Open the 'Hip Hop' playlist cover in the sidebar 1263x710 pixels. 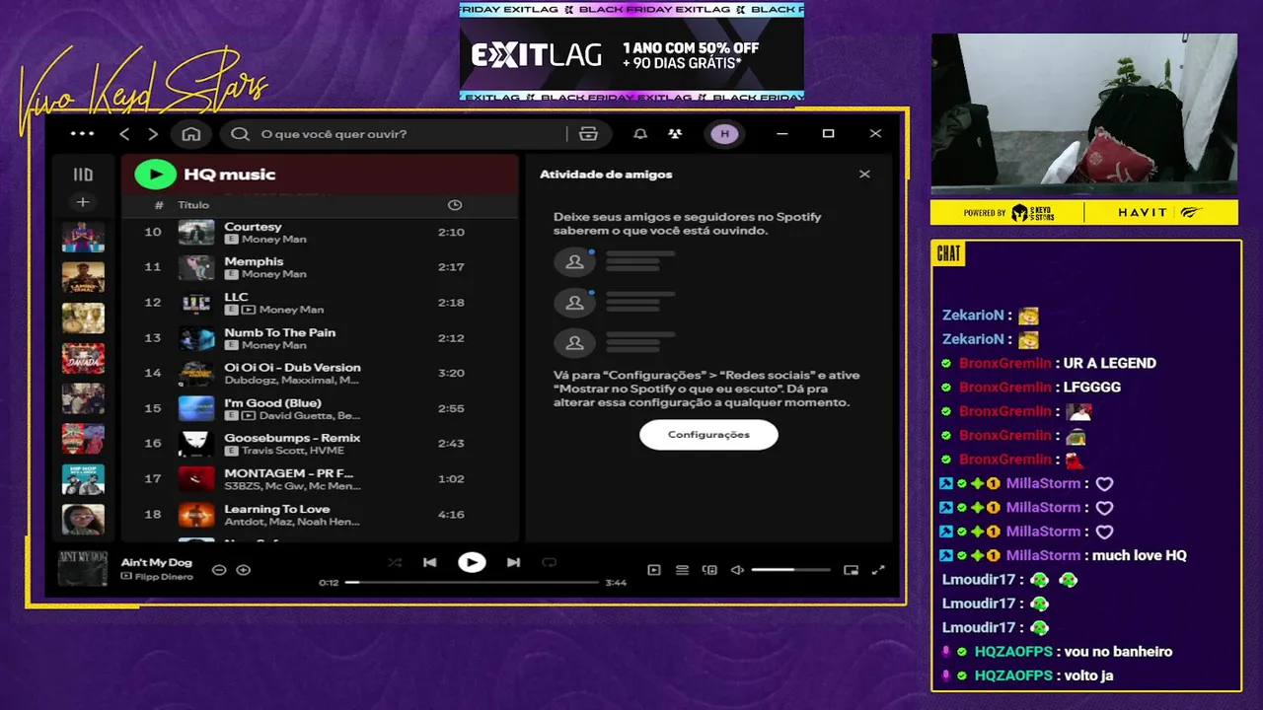(83, 479)
